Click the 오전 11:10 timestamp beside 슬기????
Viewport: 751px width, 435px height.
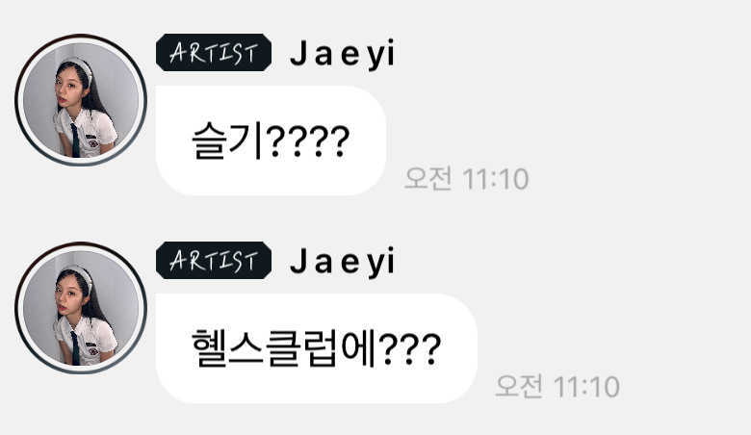point(467,178)
